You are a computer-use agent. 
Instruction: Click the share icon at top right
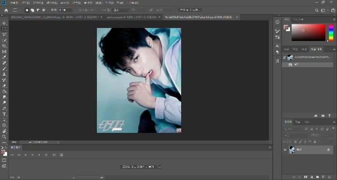(333, 10)
